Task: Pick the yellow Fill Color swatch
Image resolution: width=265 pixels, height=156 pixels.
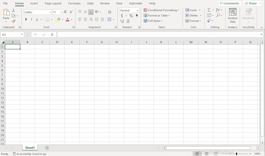Action: (58, 19)
